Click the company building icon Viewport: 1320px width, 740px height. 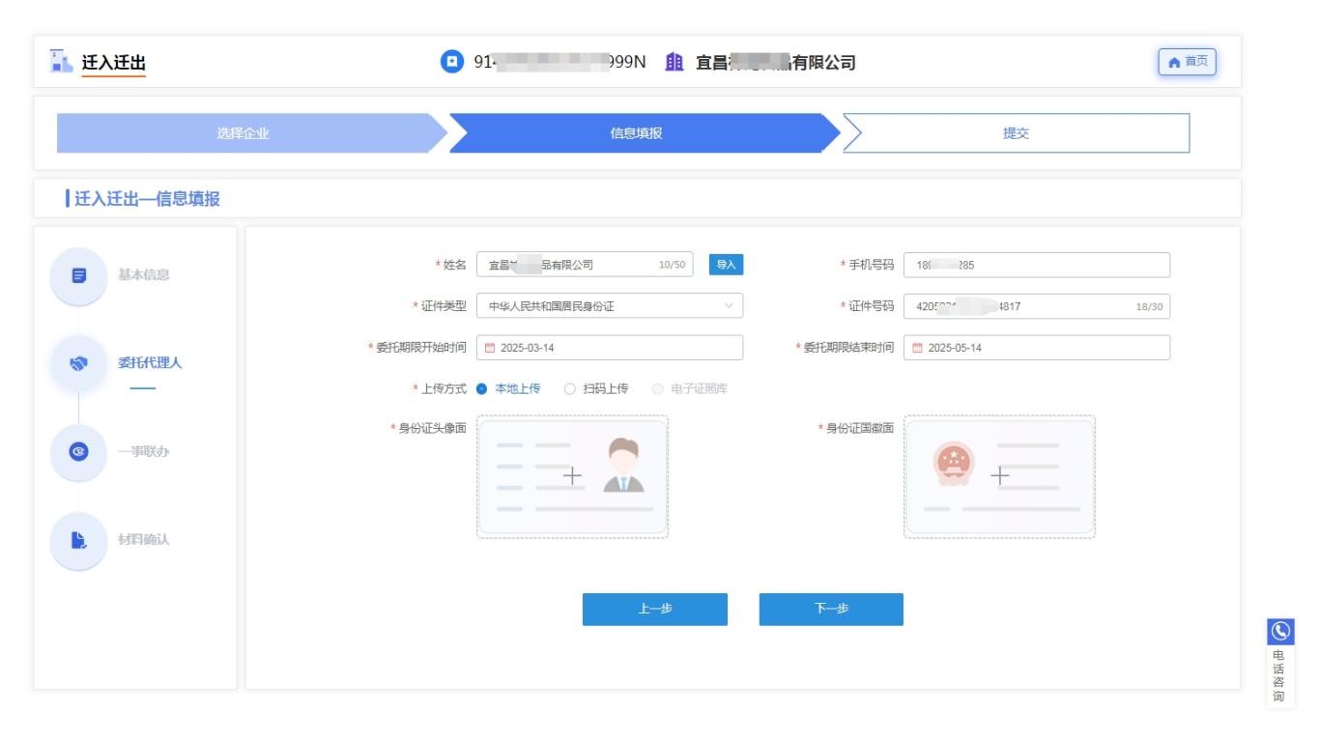[x=675, y=62]
